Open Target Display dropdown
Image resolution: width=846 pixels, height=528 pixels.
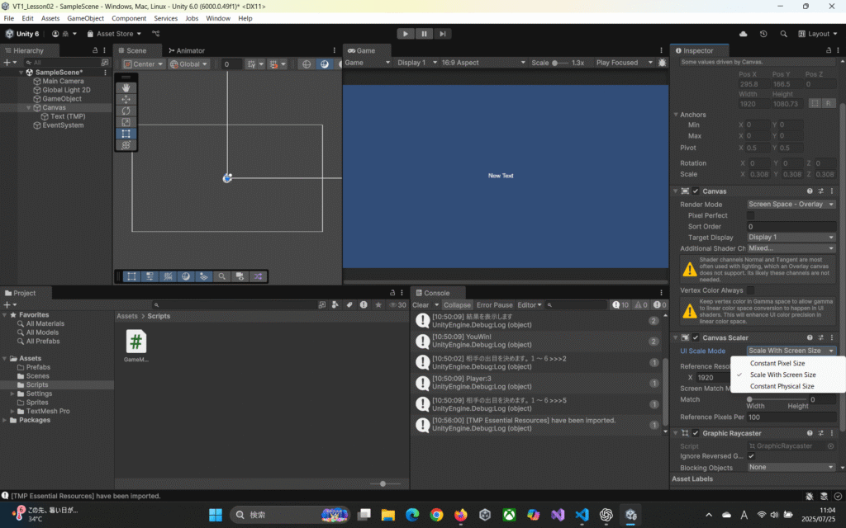(x=791, y=237)
